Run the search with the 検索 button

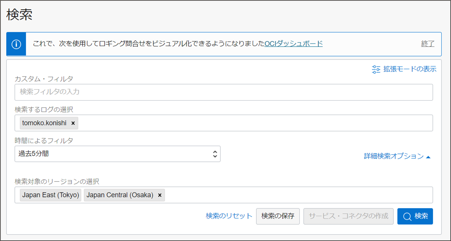coord(415,216)
